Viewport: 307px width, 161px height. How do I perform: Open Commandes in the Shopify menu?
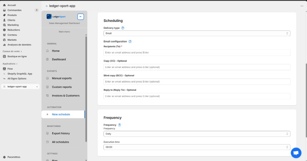pyautogui.click(x=14, y=10)
